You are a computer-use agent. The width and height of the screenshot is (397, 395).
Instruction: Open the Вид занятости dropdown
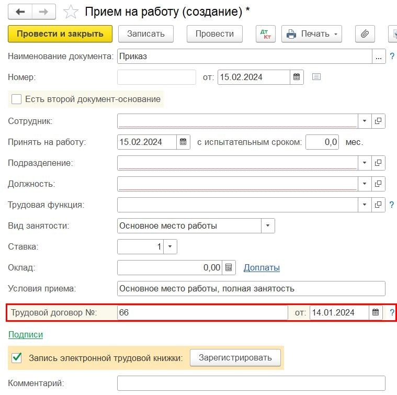268,226
